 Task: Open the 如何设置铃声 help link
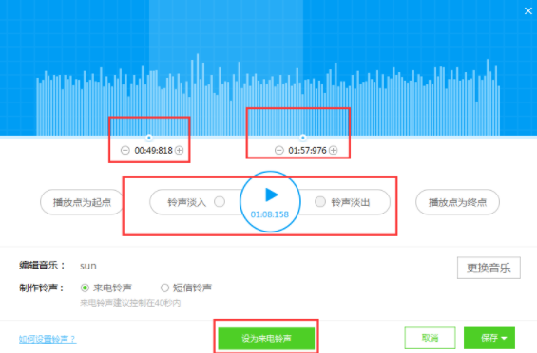48,339
